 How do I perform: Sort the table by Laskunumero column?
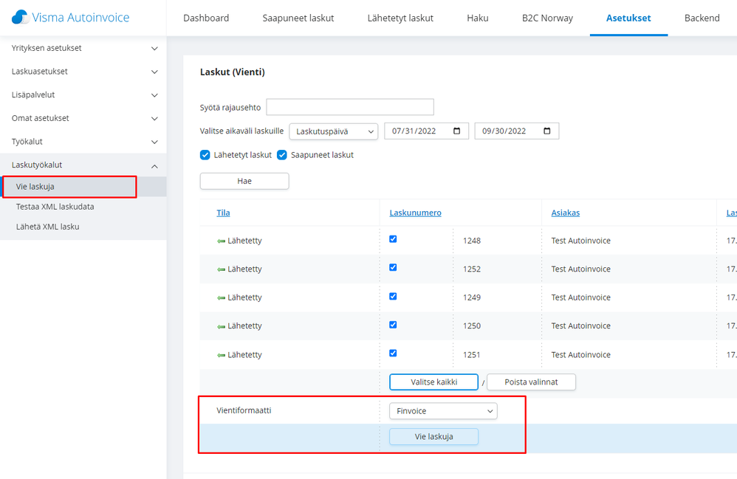pyautogui.click(x=415, y=213)
